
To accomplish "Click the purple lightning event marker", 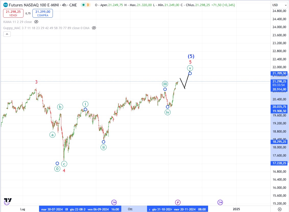I will [x=178, y=202].
